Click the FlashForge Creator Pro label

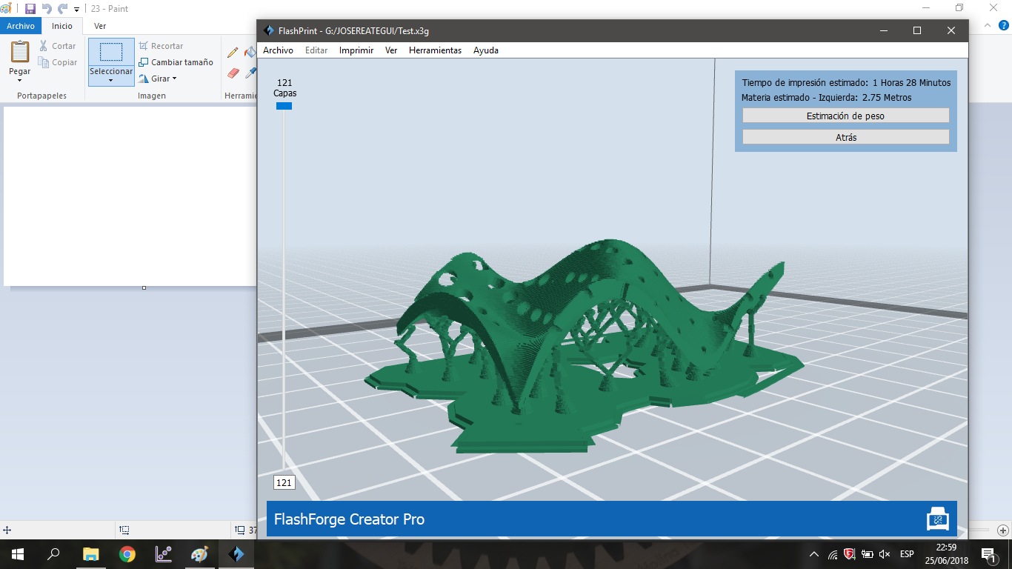pos(349,519)
